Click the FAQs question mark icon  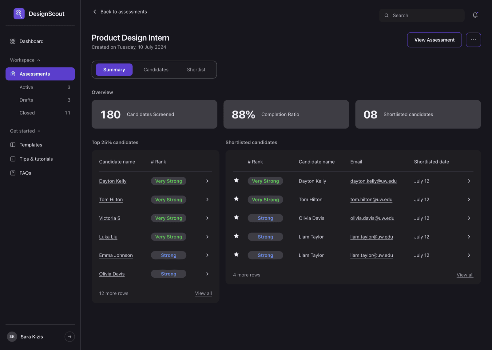(13, 173)
